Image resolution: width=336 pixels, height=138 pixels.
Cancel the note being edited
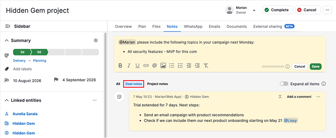click(x=299, y=66)
